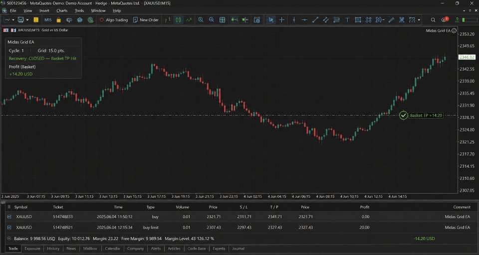Open the Window menu

(98, 10)
